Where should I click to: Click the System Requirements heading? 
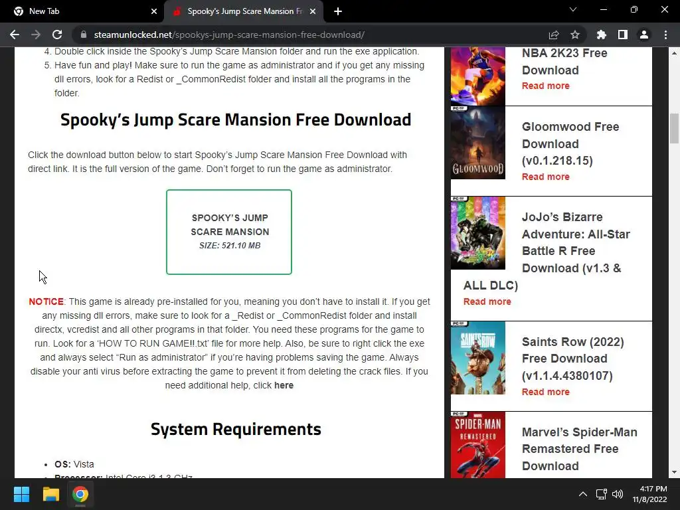point(236,429)
